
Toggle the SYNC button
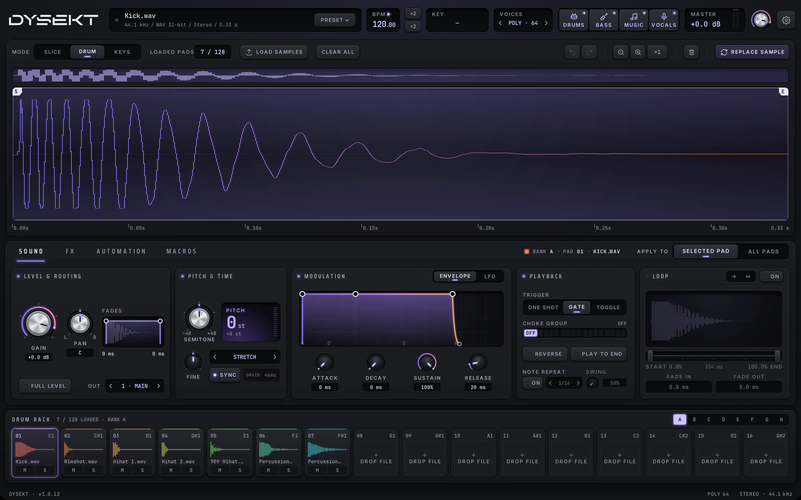coord(225,375)
